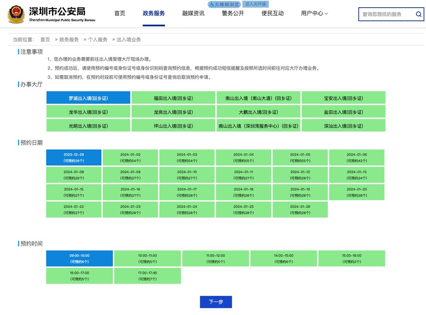Click the 下一步 submit button
This screenshot has width=426, height=315.
click(x=216, y=302)
